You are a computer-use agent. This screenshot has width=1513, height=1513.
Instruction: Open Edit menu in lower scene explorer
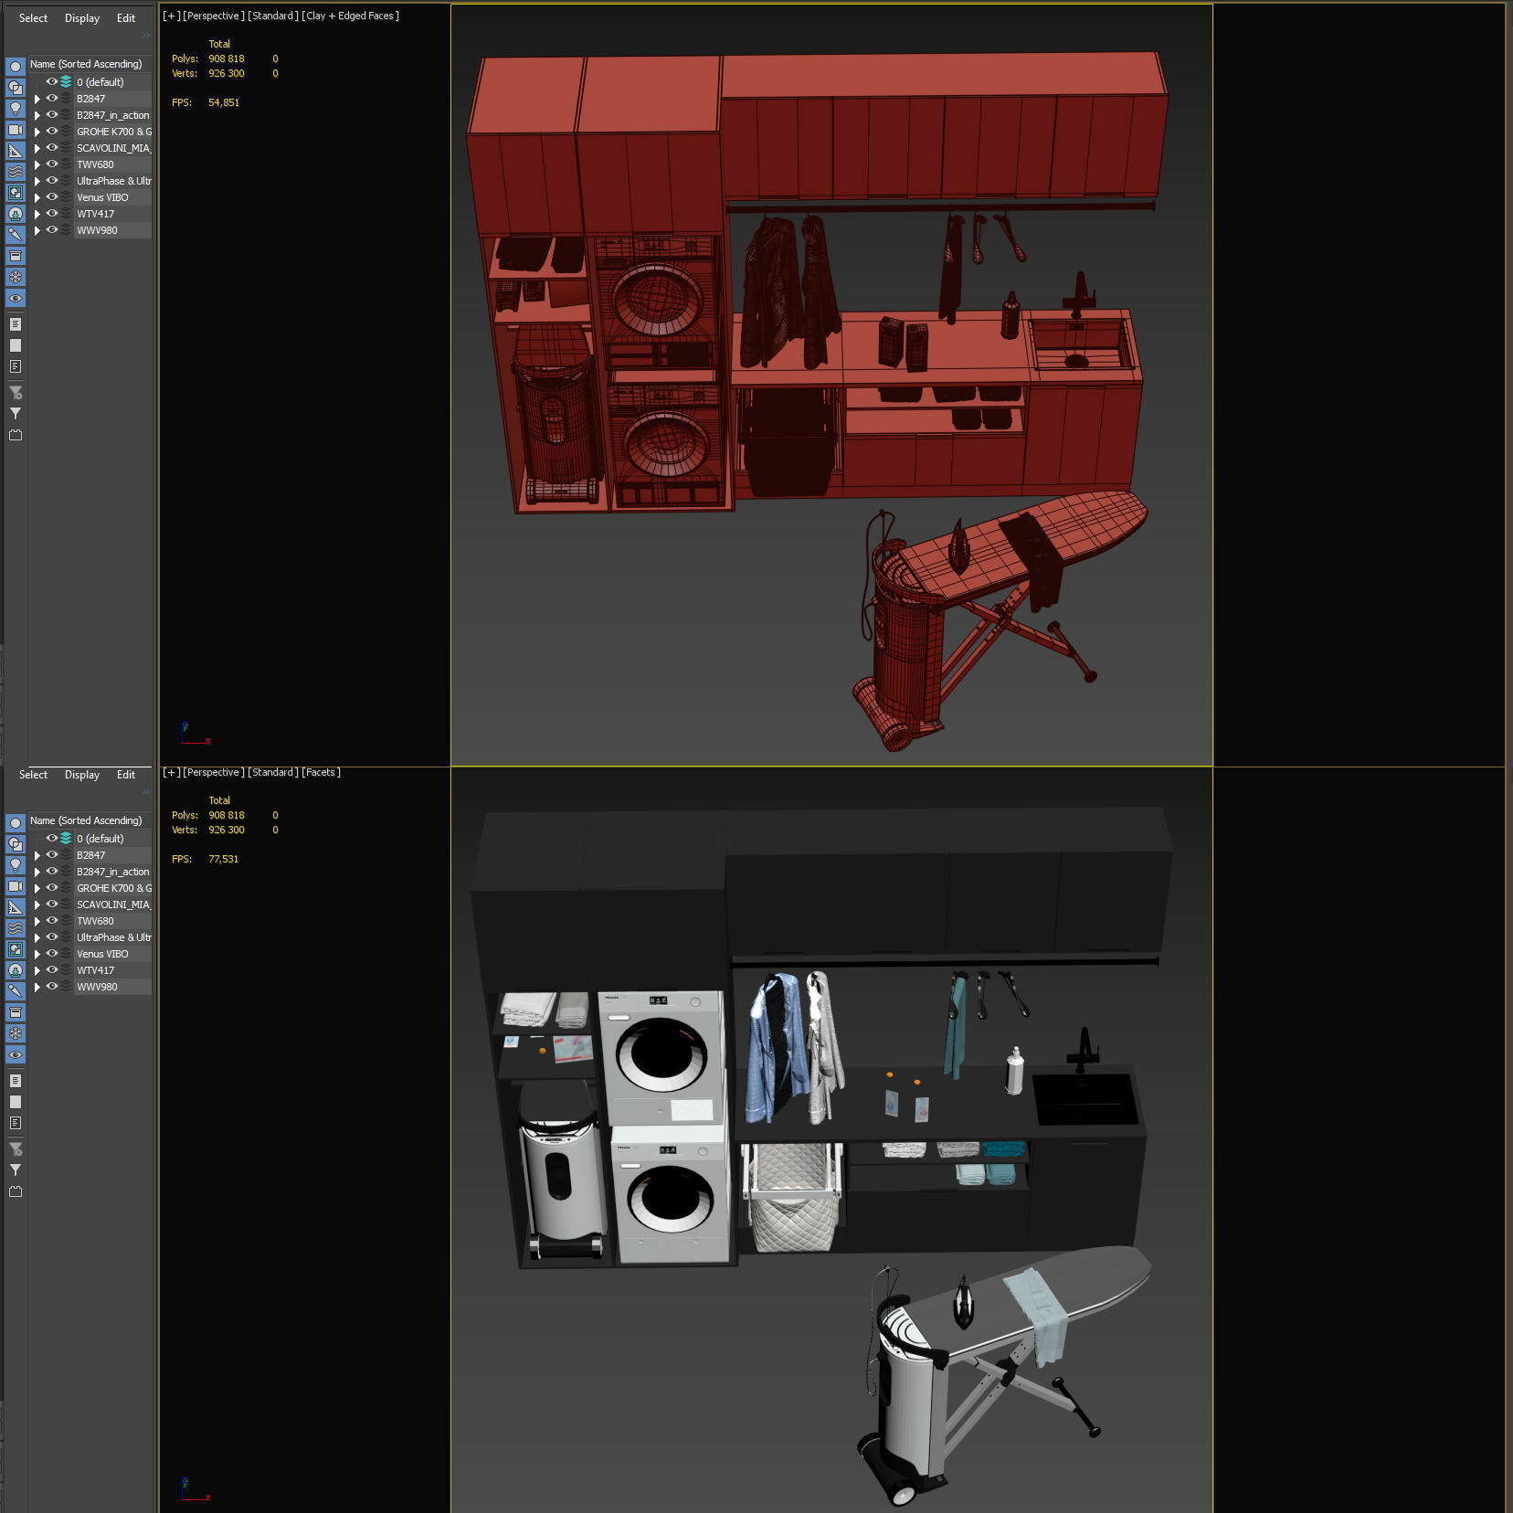(x=126, y=775)
